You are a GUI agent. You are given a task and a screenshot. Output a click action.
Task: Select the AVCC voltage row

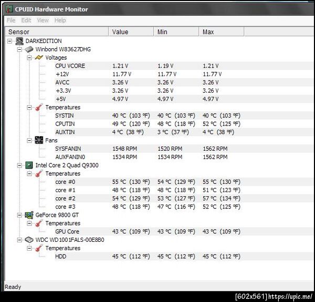[x=184, y=82]
